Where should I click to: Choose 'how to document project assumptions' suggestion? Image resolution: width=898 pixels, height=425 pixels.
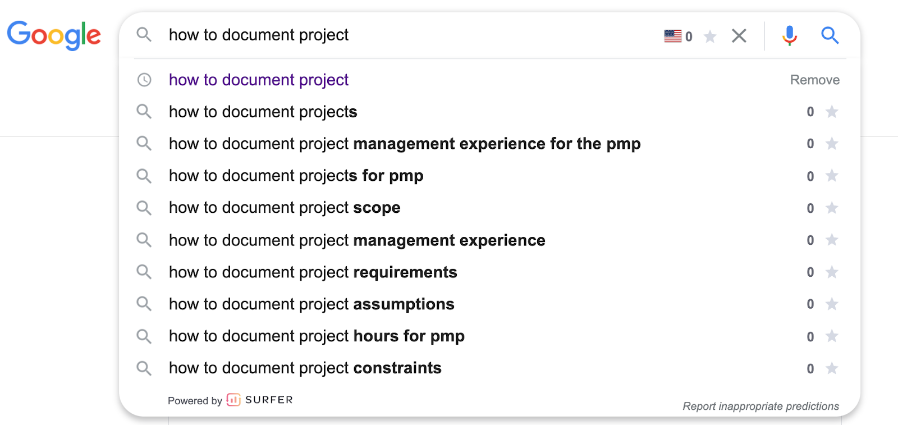[311, 304]
